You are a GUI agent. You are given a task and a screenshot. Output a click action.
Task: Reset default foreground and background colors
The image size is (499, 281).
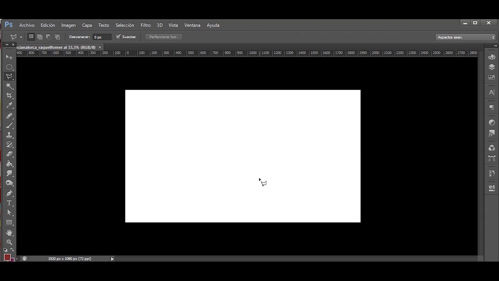coord(5,250)
